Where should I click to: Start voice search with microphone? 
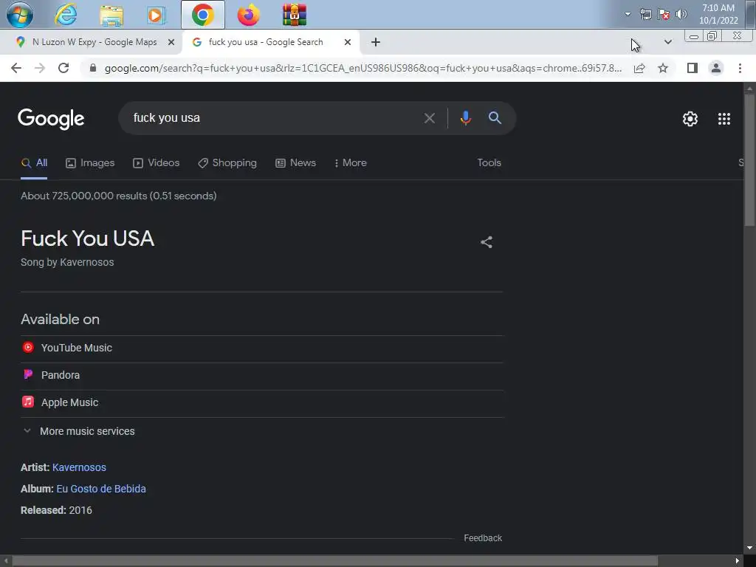coord(465,118)
